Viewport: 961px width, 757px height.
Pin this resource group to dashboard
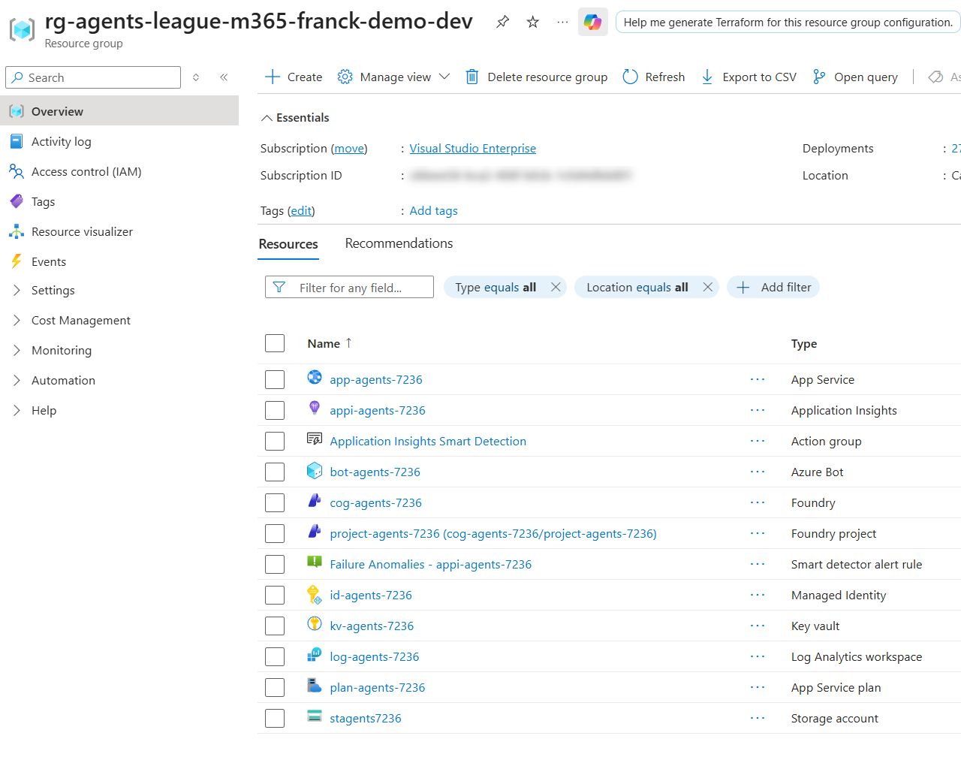tap(503, 22)
